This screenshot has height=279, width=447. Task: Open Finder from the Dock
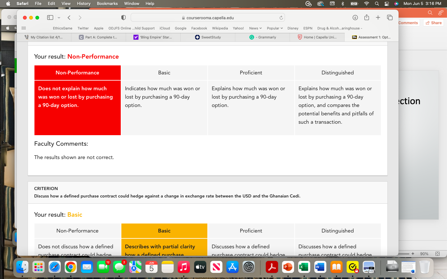[22, 267]
